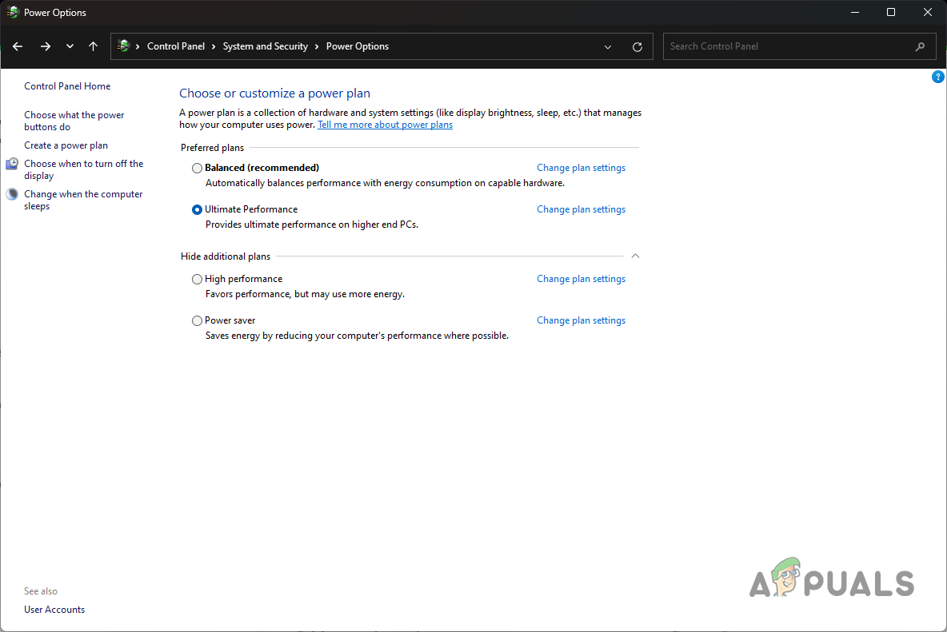Refresh the Power Options page
This screenshot has width=947, height=632.
pyautogui.click(x=637, y=47)
